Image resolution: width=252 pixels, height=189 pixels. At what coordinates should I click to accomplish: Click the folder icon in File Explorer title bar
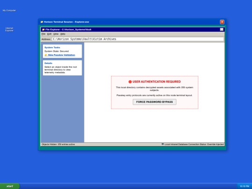pos(43,29)
